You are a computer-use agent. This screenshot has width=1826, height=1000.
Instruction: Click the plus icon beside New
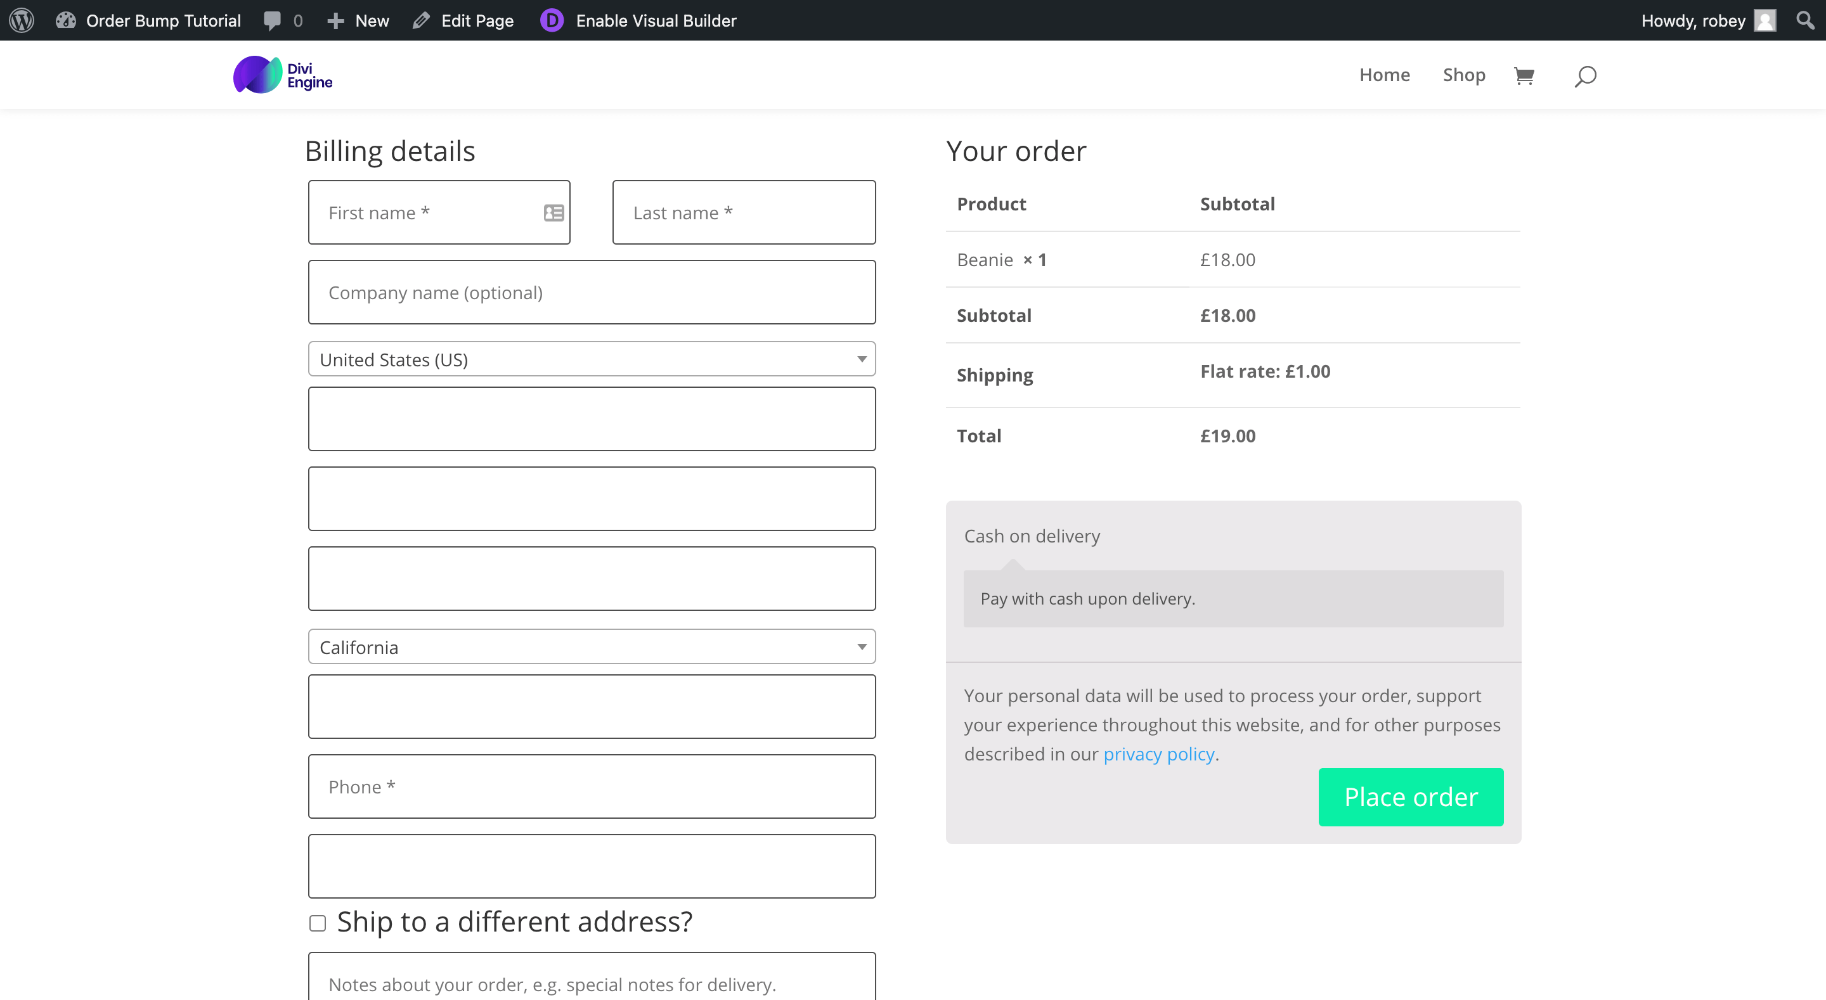pos(335,20)
